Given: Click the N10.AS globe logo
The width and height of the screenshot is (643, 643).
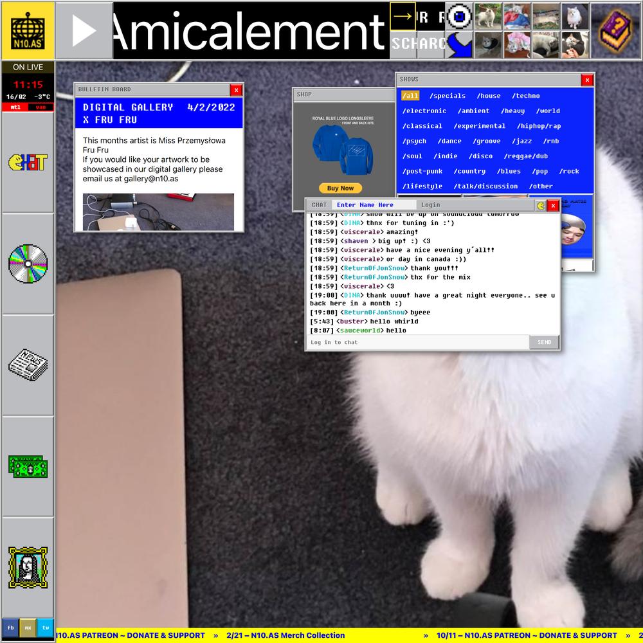Looking at the screenshot, I should pyautogui.click(x=28, y=30).
